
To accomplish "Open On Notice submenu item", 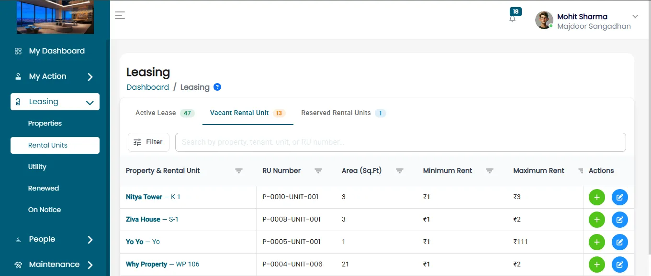I will 45,210.
